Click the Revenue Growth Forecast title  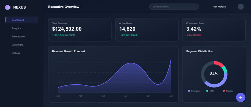tap(69, 51)
